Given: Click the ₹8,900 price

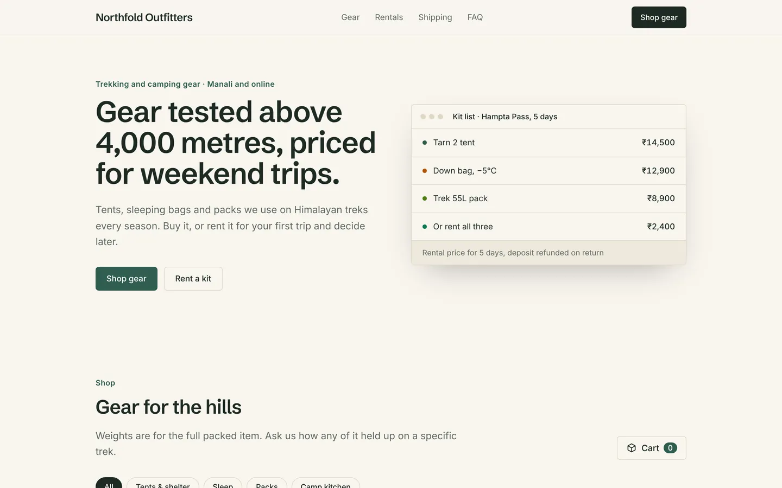Looking at the screenshot, I should tap(661, 198).
